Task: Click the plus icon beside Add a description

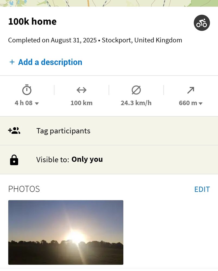Action: [x=12, y=62]
